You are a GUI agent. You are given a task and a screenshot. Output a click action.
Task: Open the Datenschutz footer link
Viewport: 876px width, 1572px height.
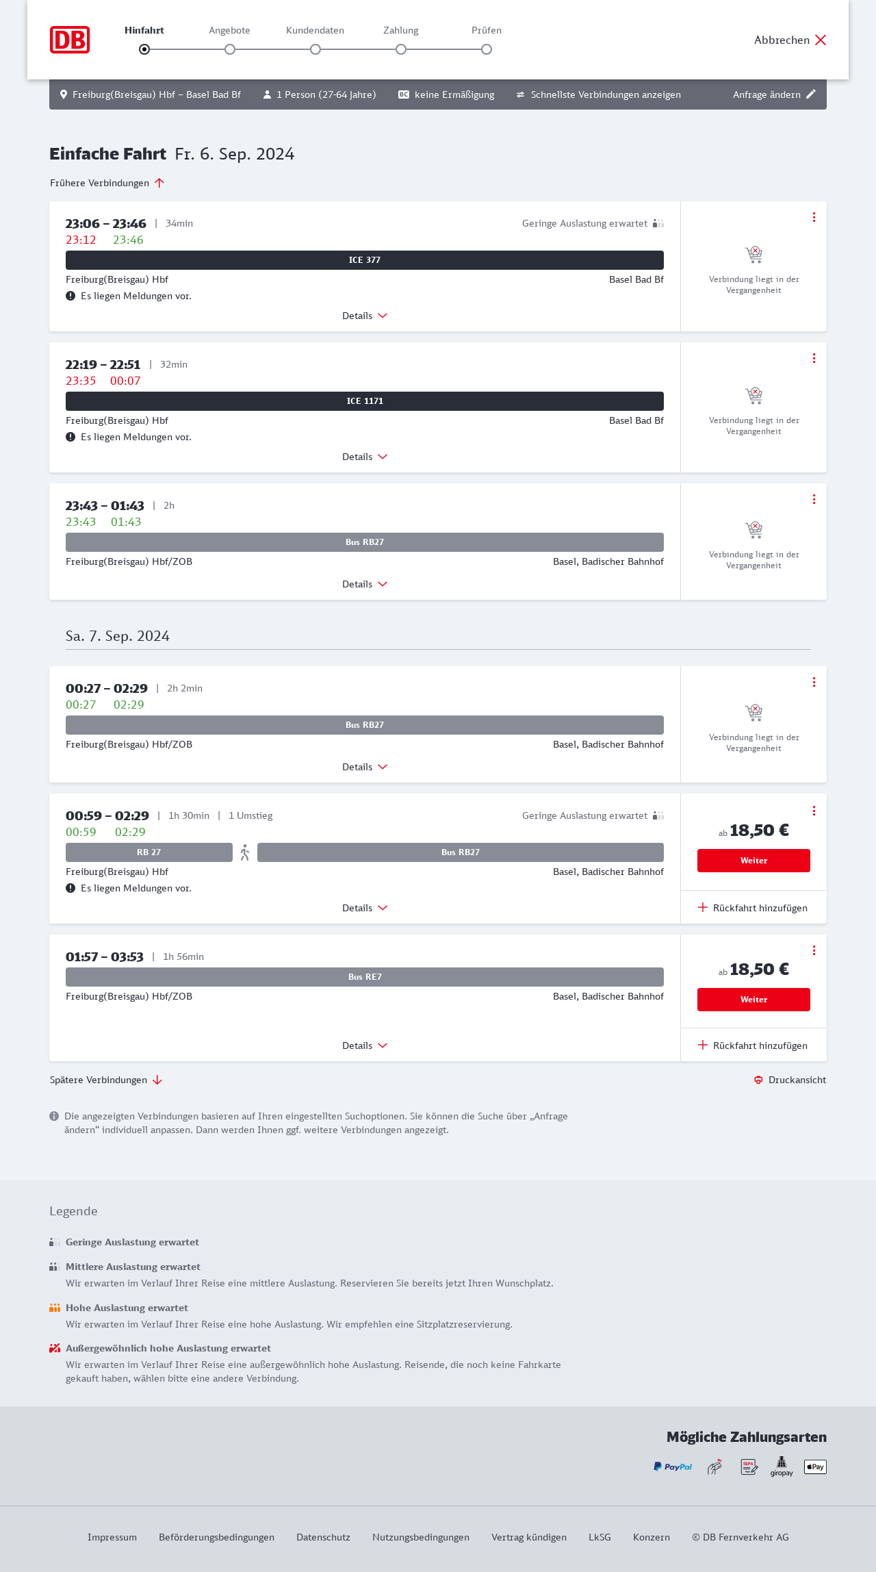pyautogui.click(x=323, y=1537)
